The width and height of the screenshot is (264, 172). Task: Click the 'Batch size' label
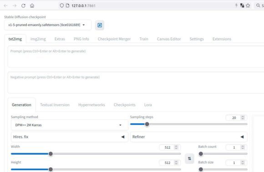(206, 162)
